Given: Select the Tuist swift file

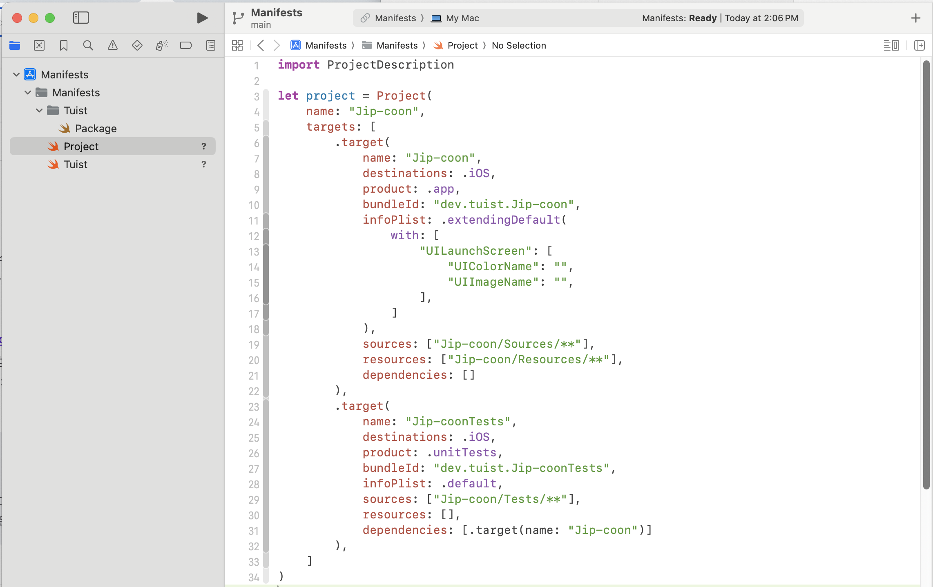Looking at the screenshot, I should pyautogui.click(x=76, y=165).
